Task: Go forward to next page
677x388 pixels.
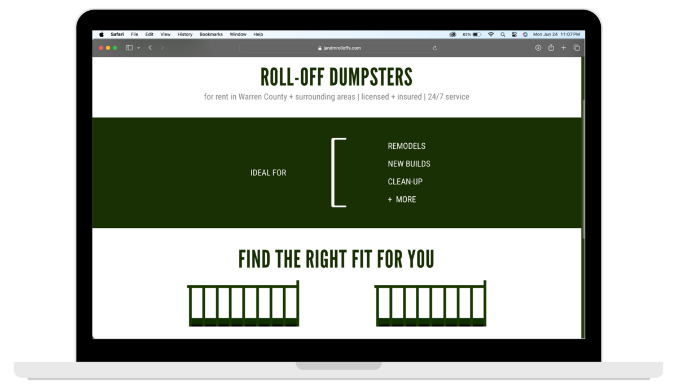Action: tap(162, 48)
